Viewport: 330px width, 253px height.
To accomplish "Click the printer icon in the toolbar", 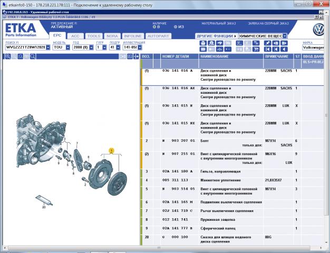I will tap(202, 43).
